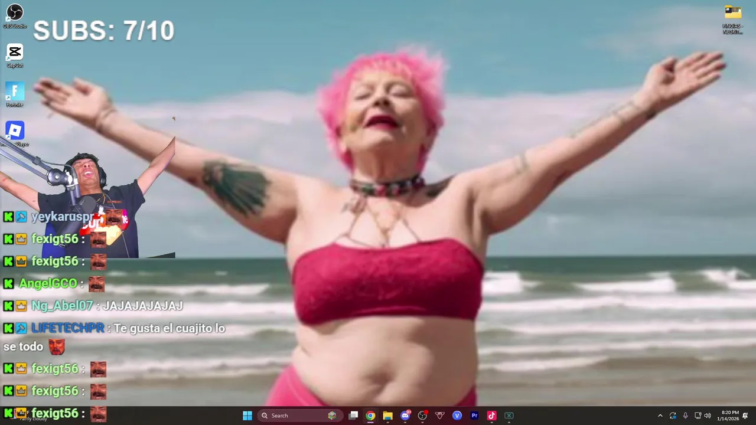The image size is (756, 425).
Task: Click the chat username 'yeykarusp'
Action: click(x=63, y=217)
